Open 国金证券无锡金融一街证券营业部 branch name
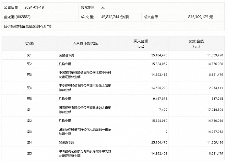Image resolution: width=227 pixels, height=162 pixels. pos(85,132)
